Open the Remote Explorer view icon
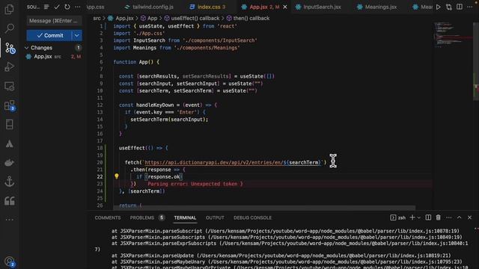Viewport: 479px width, 269px height. tap(9, 87)
